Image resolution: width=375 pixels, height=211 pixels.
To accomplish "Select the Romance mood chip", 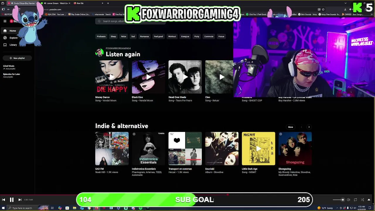I will [144, 36].
